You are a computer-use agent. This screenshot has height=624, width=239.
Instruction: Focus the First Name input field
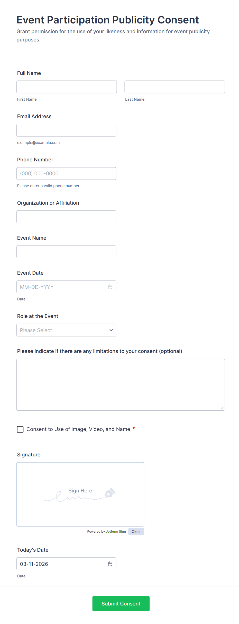click(67, 87)
